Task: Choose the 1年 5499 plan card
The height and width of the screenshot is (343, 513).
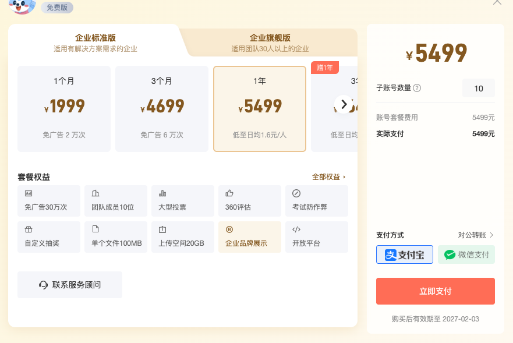Action: (x=260, y=109)
